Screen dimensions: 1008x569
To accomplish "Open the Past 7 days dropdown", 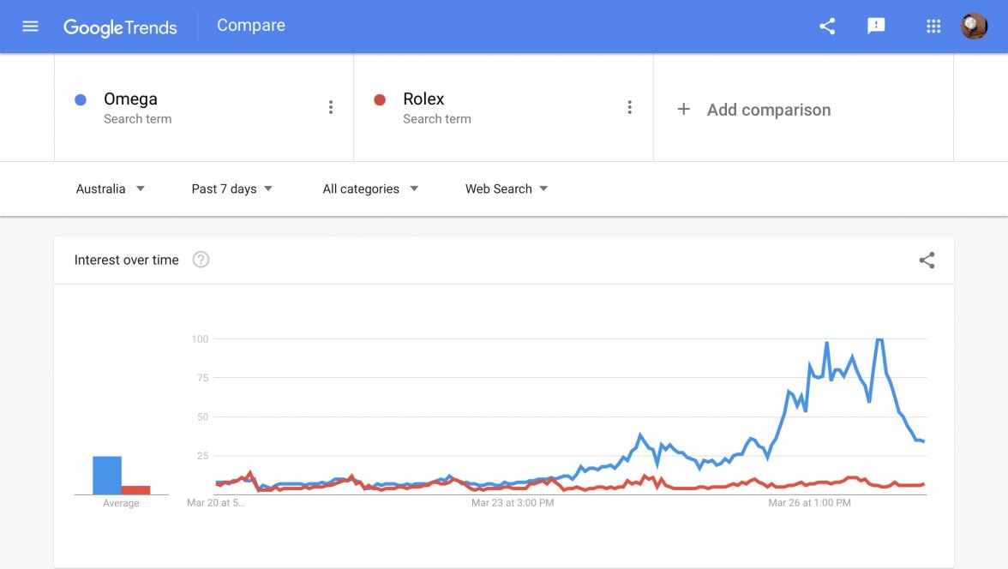I will click(x=232, y=189).
